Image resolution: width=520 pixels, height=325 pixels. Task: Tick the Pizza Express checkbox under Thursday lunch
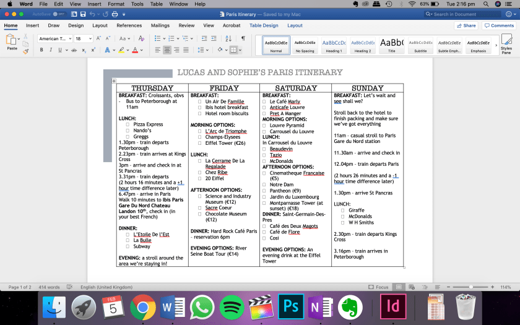click(128, 124)
